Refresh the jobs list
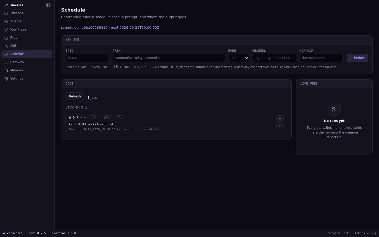 click(75, 96)
